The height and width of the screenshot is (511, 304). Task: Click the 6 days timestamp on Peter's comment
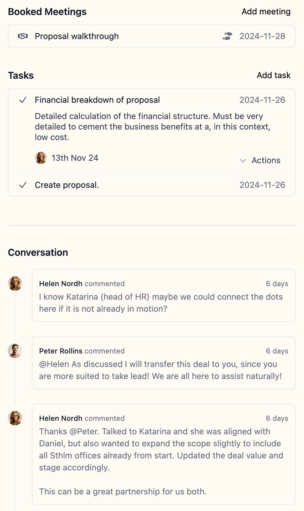pos(277,351)
